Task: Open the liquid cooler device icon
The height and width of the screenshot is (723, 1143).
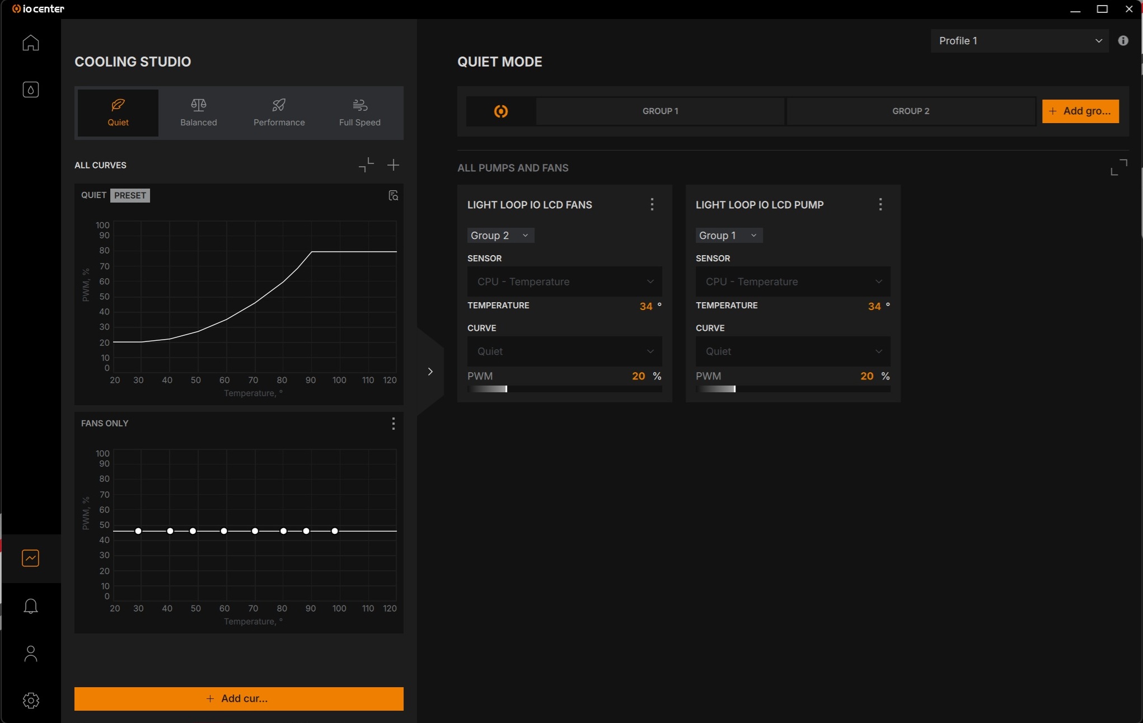Action: (x=31, y=90)
